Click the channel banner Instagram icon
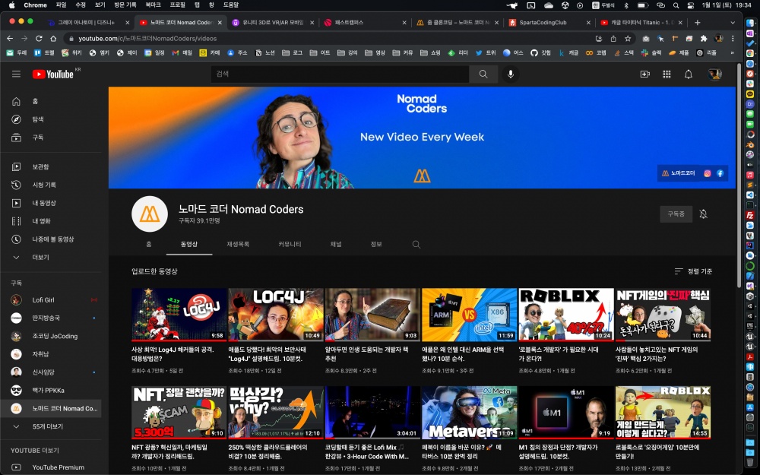This screenshot has width=760, height=475. click(707, 173)
